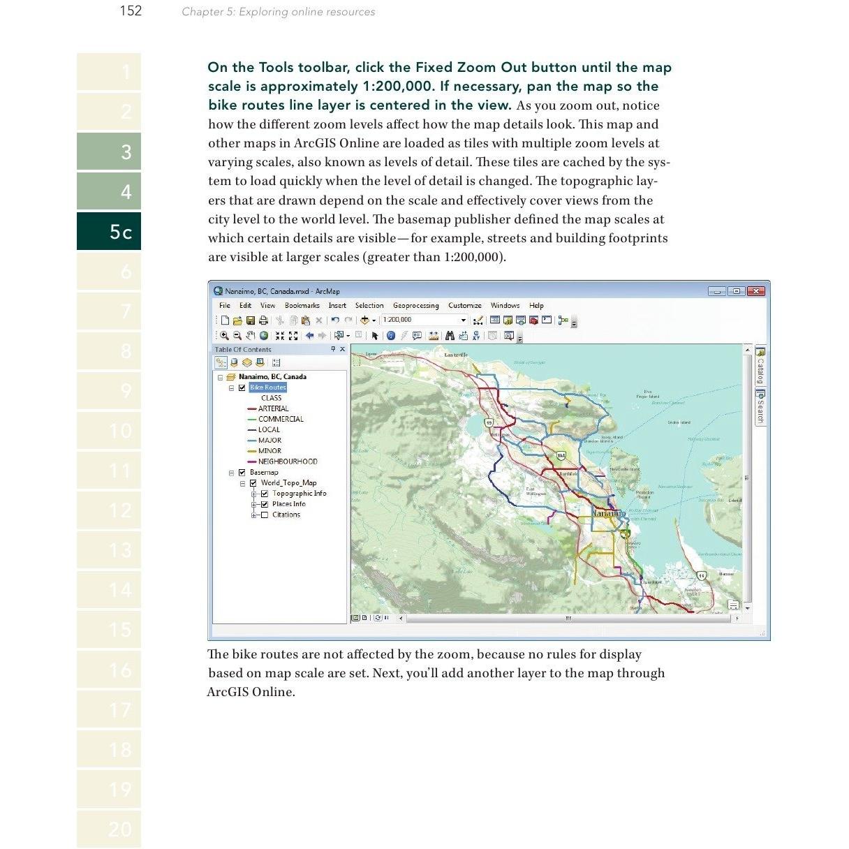The width and height of the screenshot is (849, 849).
Task: Switch TOC to List By Drawing Order
Action: coord(221,362)
